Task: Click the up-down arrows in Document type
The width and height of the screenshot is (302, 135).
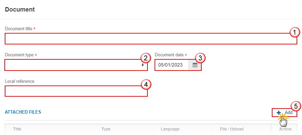Action: (x=142, y=65)
